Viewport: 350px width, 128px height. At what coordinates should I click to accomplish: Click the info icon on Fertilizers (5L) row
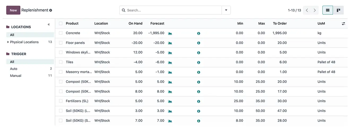tap(199, 101)
